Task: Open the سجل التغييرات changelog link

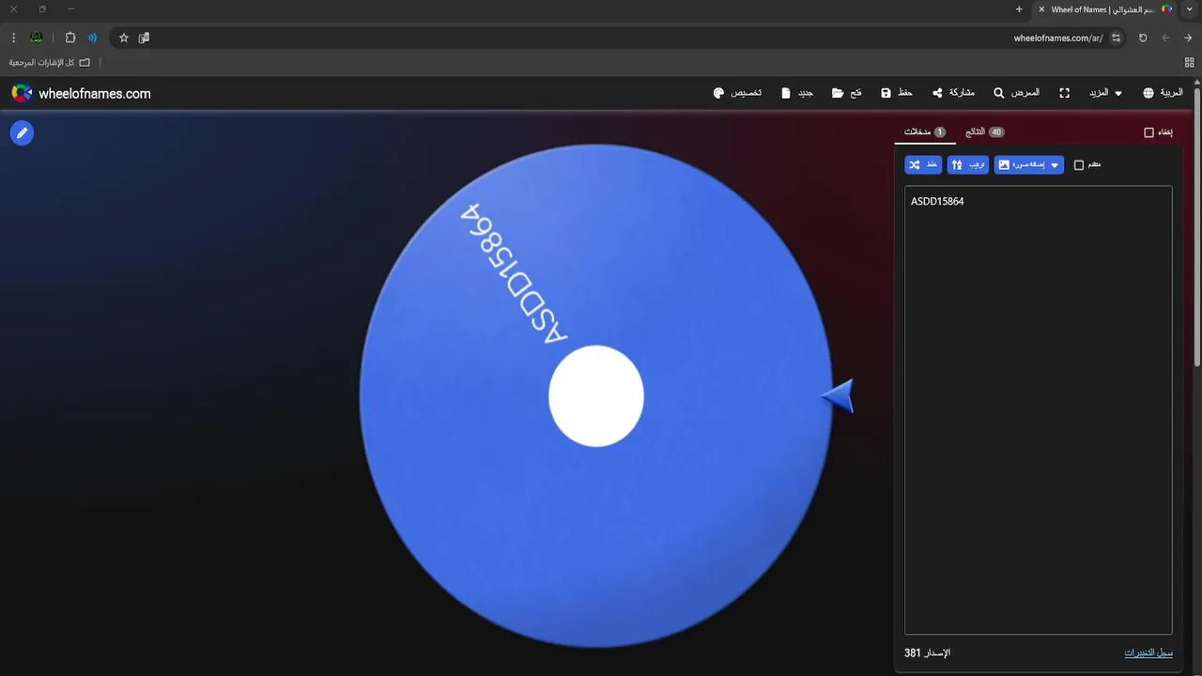Action: (1148, 653)
